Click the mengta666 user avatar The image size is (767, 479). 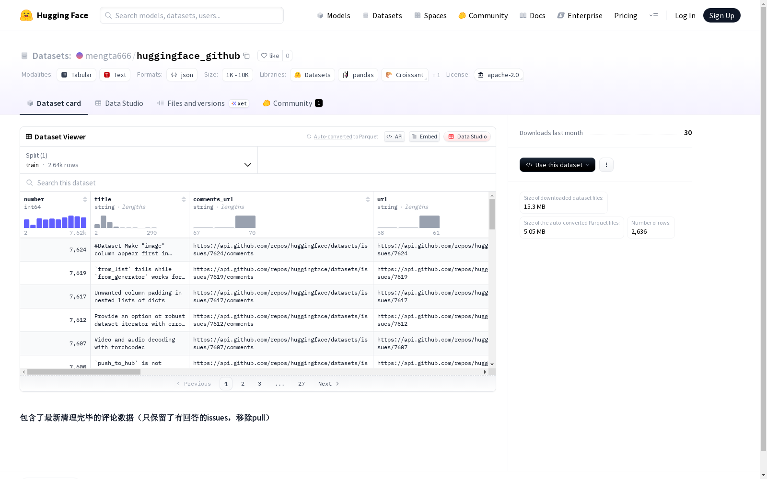[80, 56]
